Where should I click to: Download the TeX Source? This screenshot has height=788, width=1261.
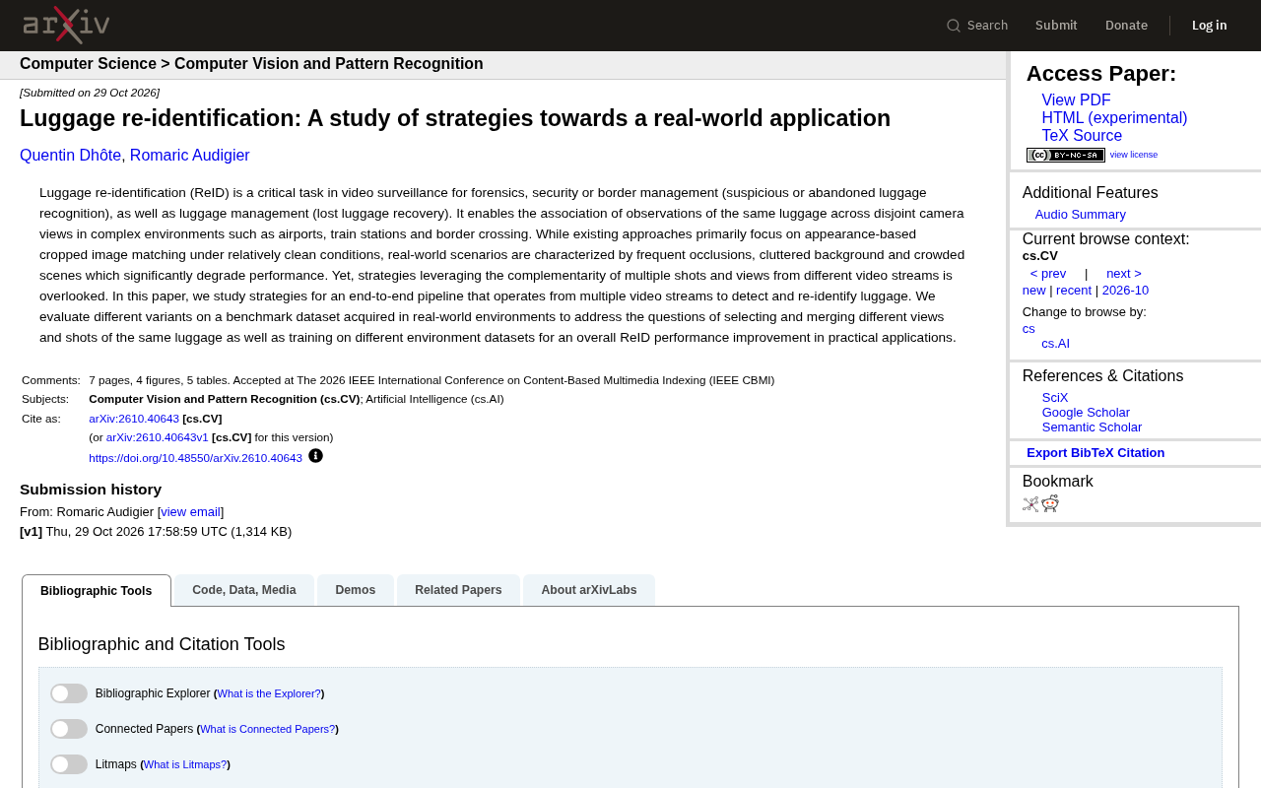tap(1082, 136)
